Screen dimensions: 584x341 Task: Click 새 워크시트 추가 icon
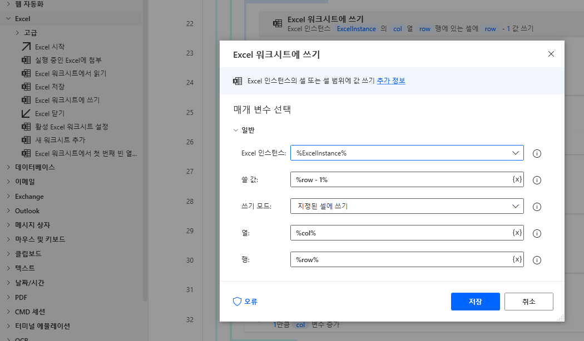26,140
